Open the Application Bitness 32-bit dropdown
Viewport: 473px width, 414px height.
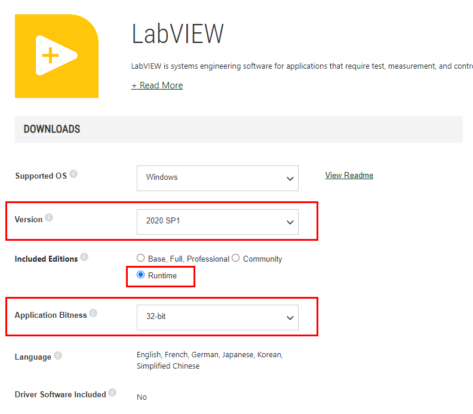[217, 317]
